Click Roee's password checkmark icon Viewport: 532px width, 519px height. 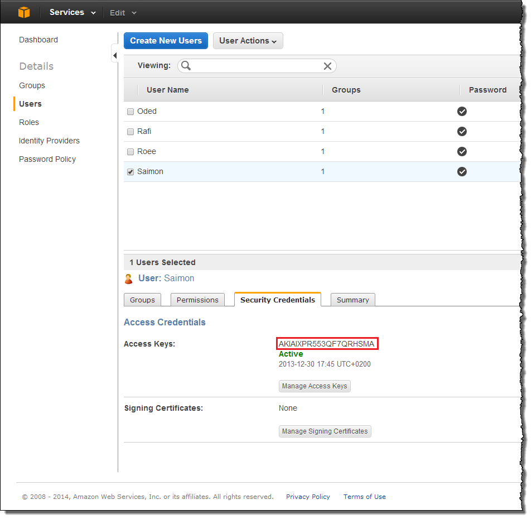462,151
